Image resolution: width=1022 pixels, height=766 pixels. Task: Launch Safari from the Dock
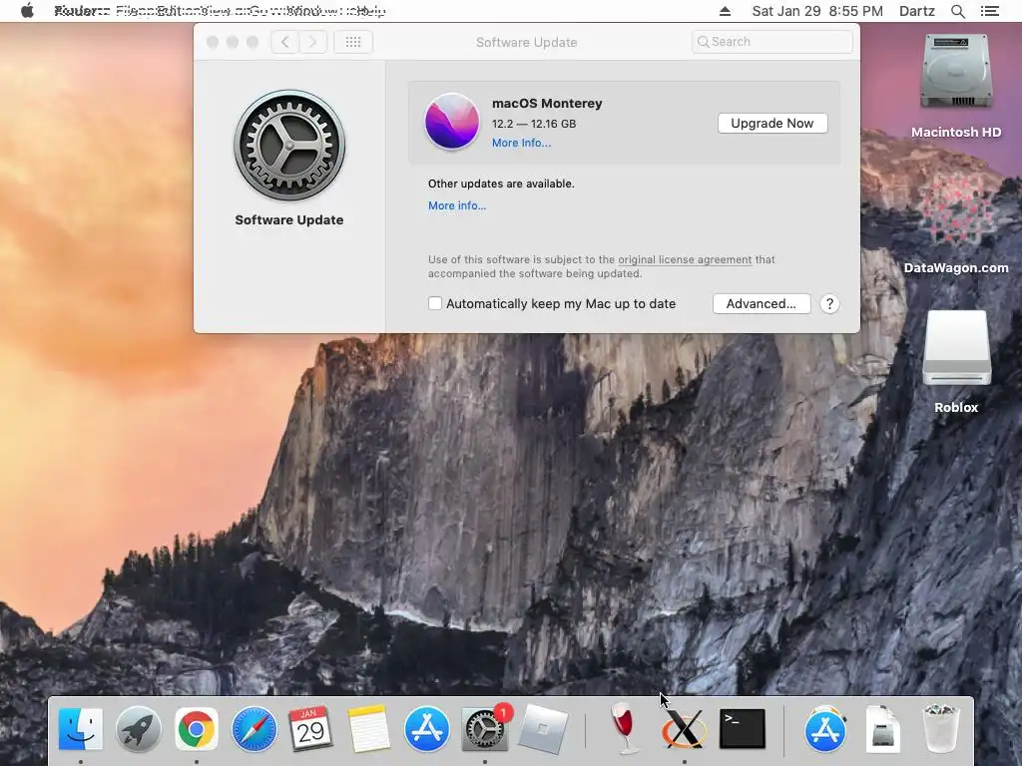[255, 729]
